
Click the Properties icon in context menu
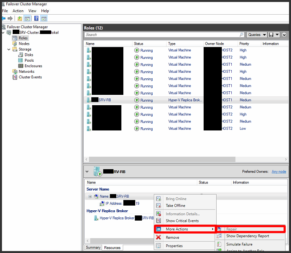coord(158,246)
